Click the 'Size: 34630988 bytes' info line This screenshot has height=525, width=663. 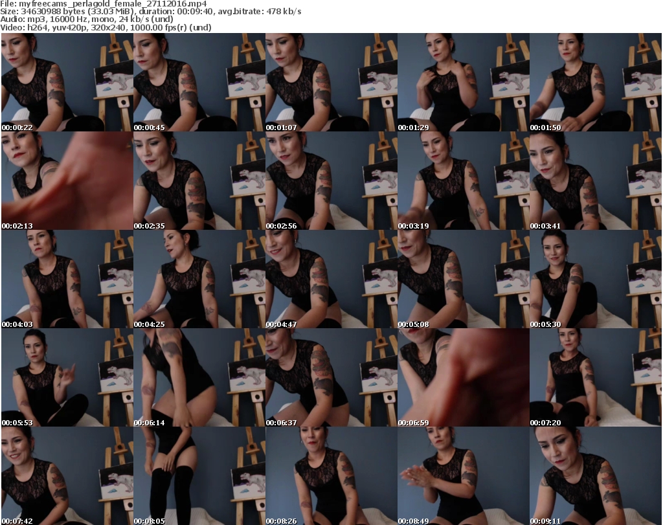coord(151,12)
